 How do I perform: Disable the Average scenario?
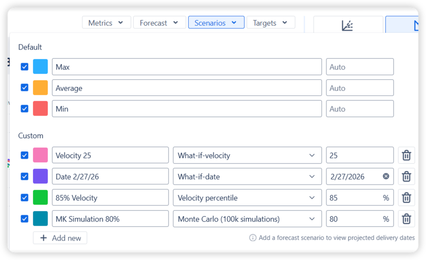(24, 88)
